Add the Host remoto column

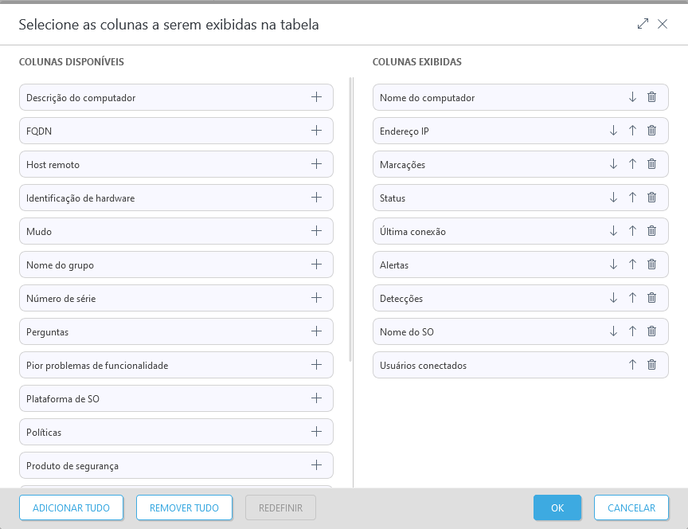316,164
